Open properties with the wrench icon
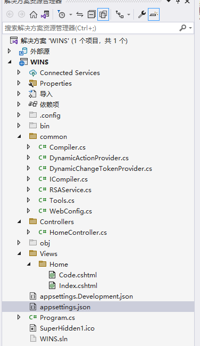 point(142,14)
